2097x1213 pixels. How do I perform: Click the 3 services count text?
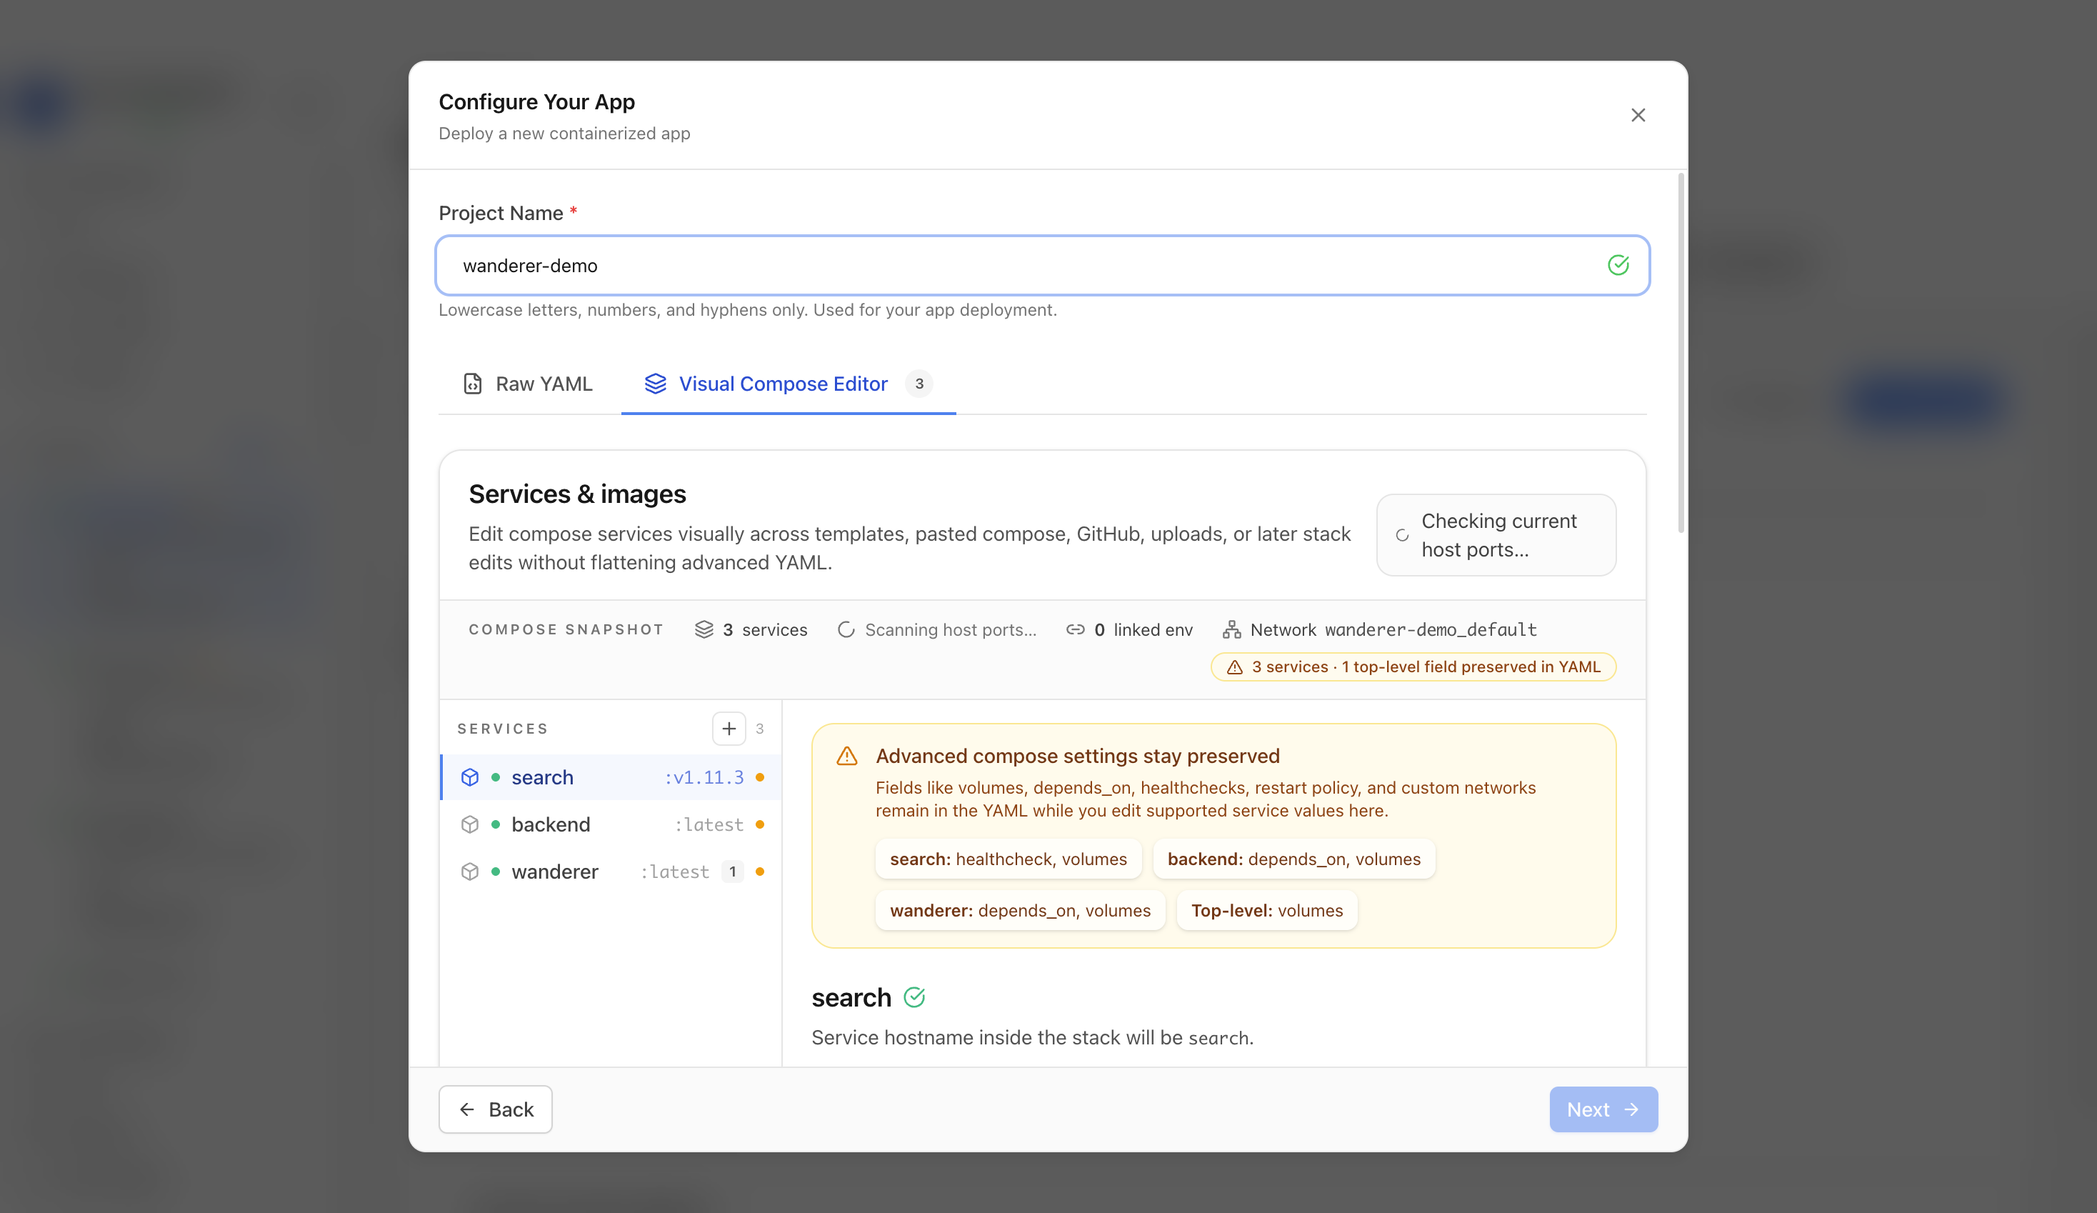pos(765,629)
